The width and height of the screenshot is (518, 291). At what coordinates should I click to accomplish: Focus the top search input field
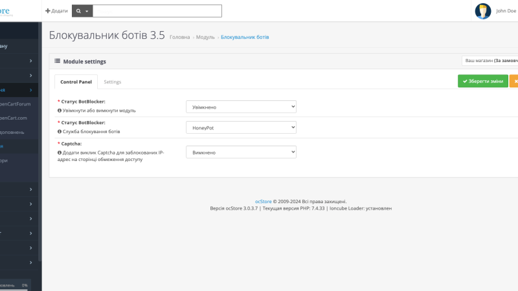(x=157, y=11)
